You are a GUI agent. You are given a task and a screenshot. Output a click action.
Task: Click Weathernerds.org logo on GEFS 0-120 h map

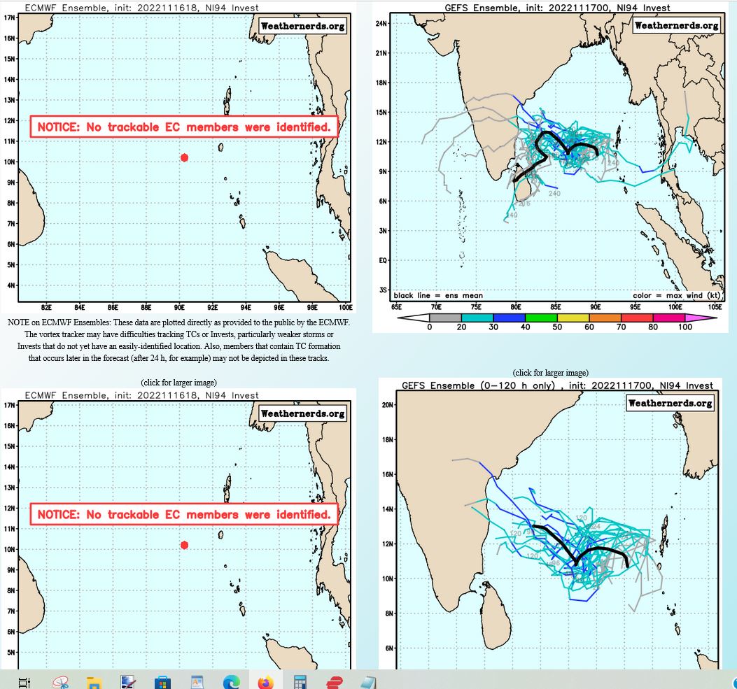click(669, 403)
